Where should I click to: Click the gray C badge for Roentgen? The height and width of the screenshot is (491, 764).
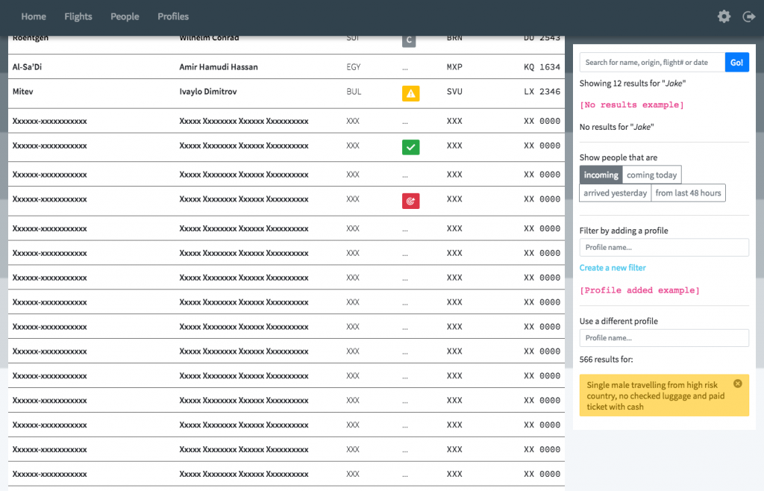pyautogui.click(x=408, y=40)
